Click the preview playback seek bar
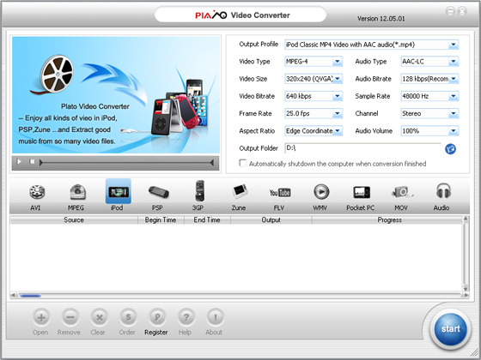The height and width of the screenshot is (360, 481). coord(127,163)
